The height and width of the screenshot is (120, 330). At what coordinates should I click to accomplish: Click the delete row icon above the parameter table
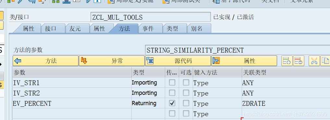(299, 61)
